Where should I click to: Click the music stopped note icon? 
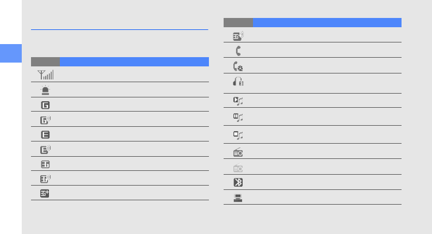pos(238,134)
